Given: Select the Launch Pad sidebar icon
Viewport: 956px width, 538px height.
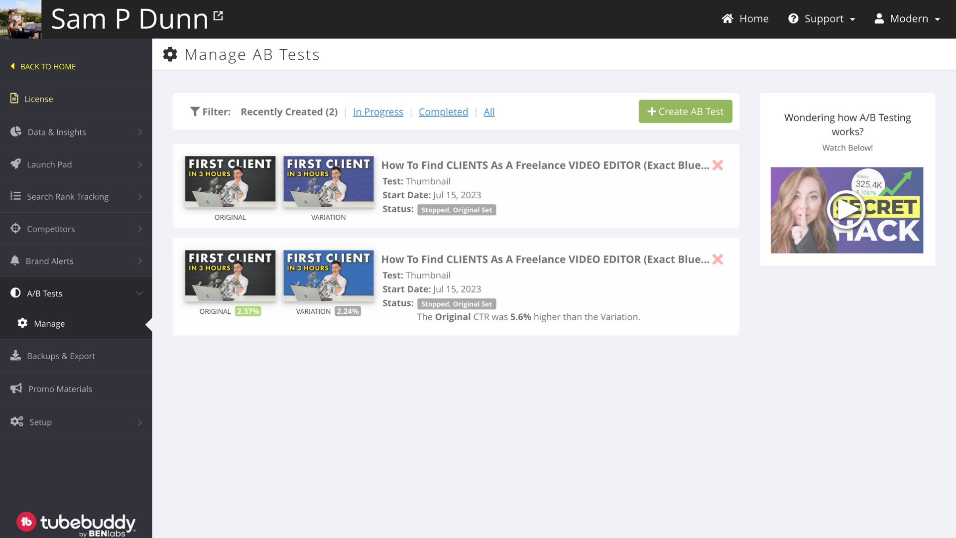Looking at the screenshot, I should pyautogui.click(x=15, y=164).
